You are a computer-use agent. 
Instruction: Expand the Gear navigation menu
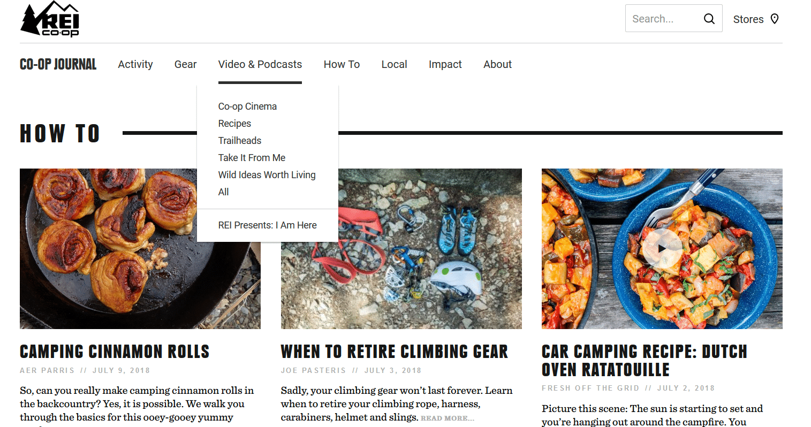(185, 64)
